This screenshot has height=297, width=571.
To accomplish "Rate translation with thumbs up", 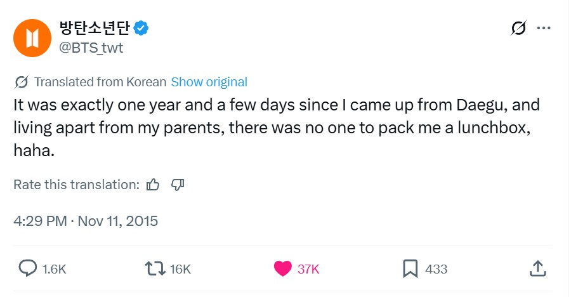I will tap(153, 185).
